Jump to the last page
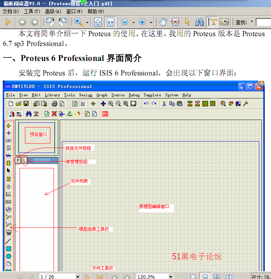Viewport: 271px width, 279px height. 100,277
